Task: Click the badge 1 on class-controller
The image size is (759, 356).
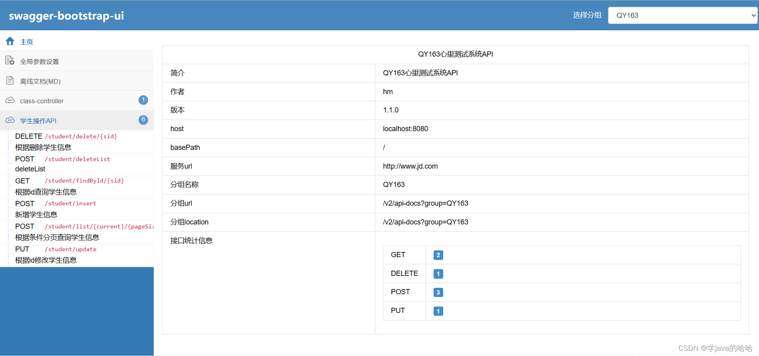Action: click(143, 100)
